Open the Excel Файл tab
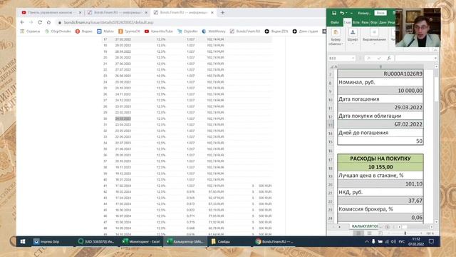Viewport: 456px width, 257px height. point(334,22)
